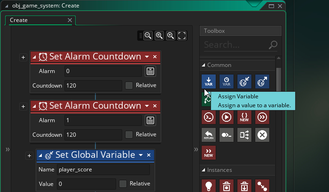The height and width of the screenshot is (192, 329).
Task: Open the dropdown on first Set Alarm Countdown
Action: [x=147, y=57]
